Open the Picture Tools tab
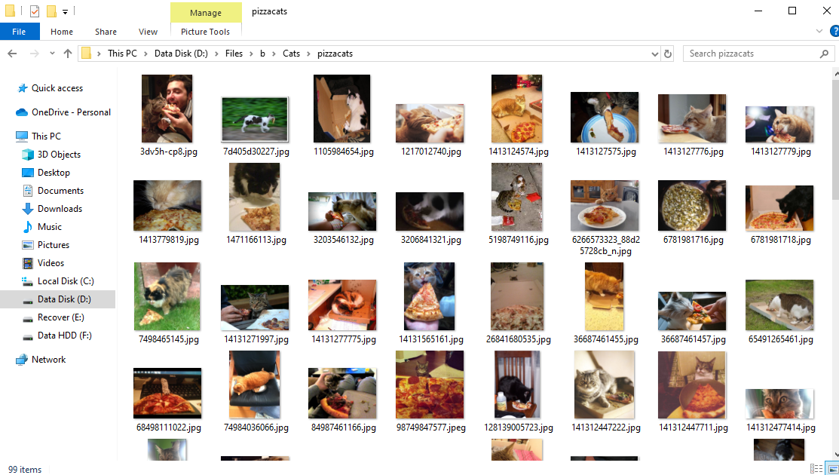The image size is (839, 475). tap(206, 32)
